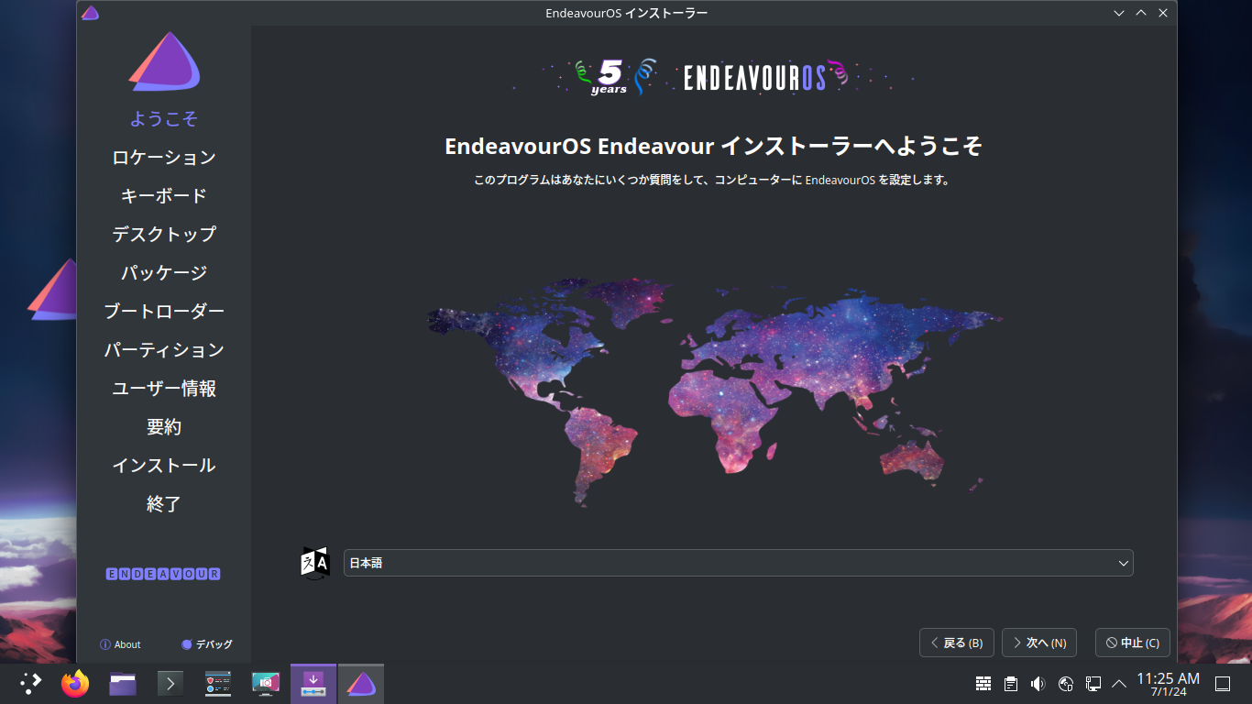Select 終了 step in sidebar
The width and height of the screenshot is (1252, 704).
pyautogui.click(x=164, y=504)
